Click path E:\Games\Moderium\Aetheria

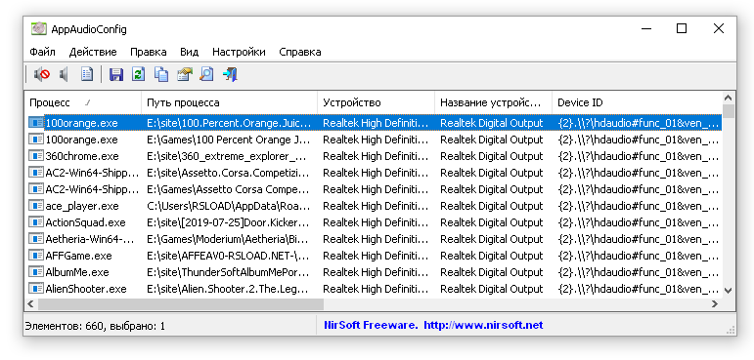coord(229,239)
